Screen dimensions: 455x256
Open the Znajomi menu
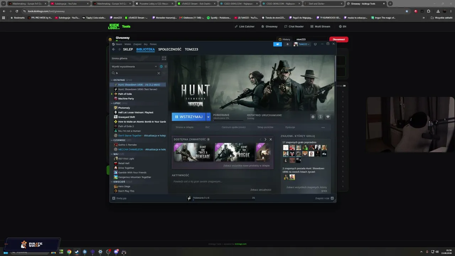(x=137, y=44)
